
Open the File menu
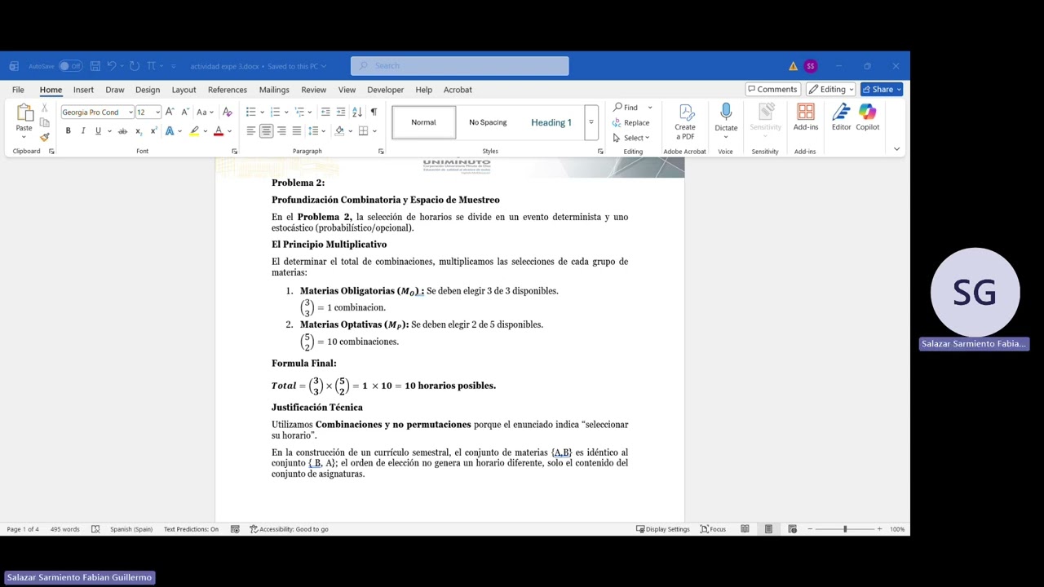point(18,90)
